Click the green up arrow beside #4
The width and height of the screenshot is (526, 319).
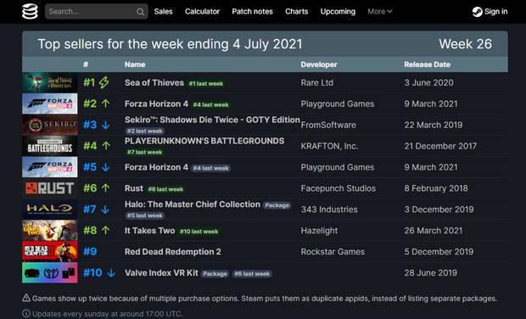(x=106, y=146)
